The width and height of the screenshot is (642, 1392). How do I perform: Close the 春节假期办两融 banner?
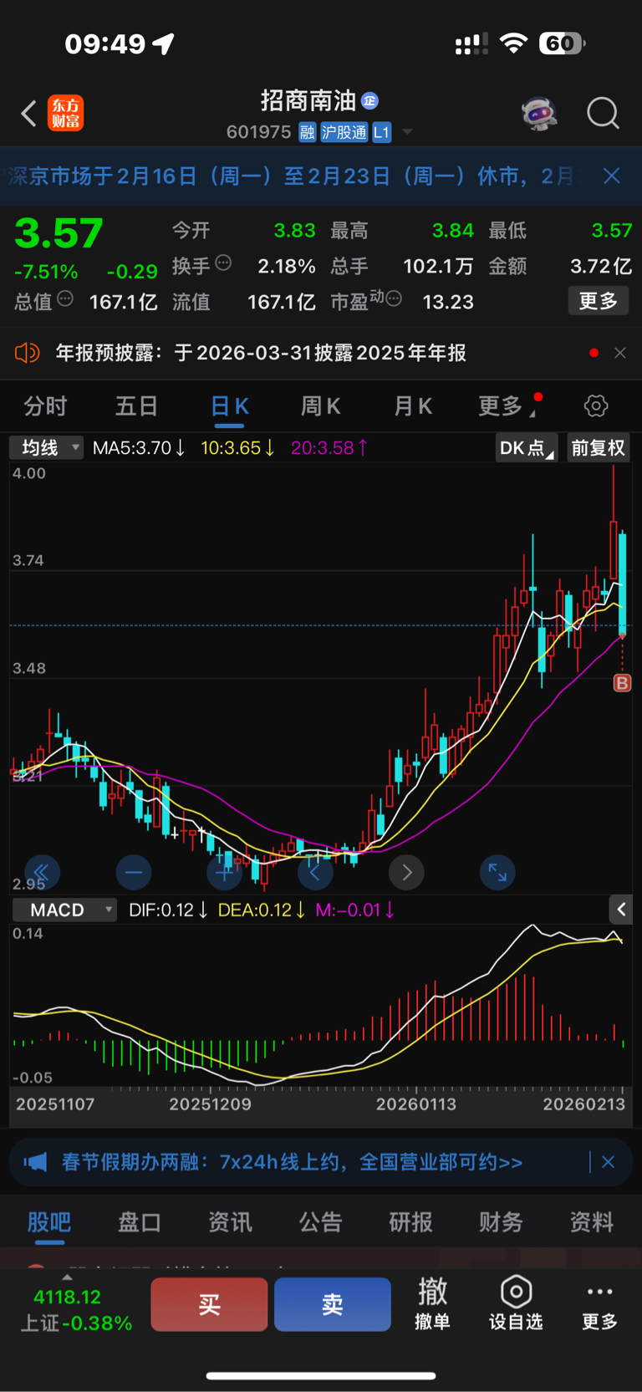click(x=608, y=1162)
